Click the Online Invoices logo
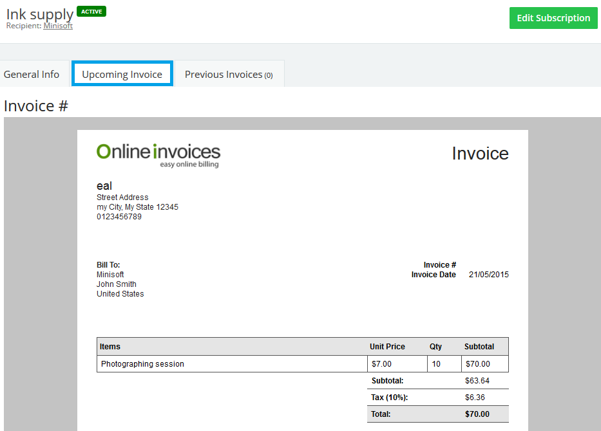 click(158, 154)
